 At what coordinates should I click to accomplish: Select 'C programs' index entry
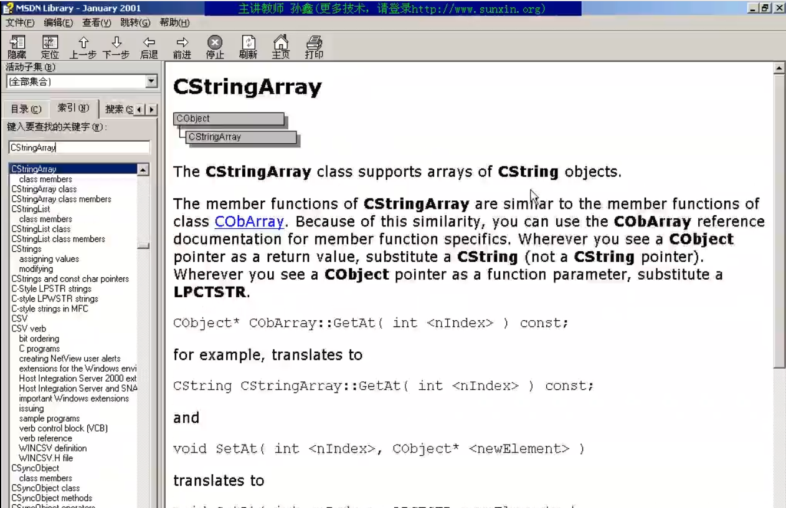pos(39,349)
